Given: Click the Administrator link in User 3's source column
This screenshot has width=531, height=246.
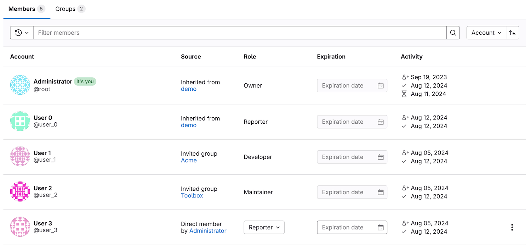Looking at the screenshot, I should (208, 231).
